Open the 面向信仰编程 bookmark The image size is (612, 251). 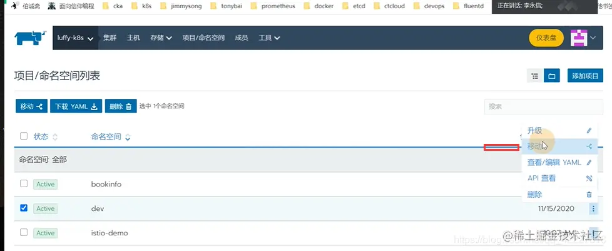coord(71,6)
